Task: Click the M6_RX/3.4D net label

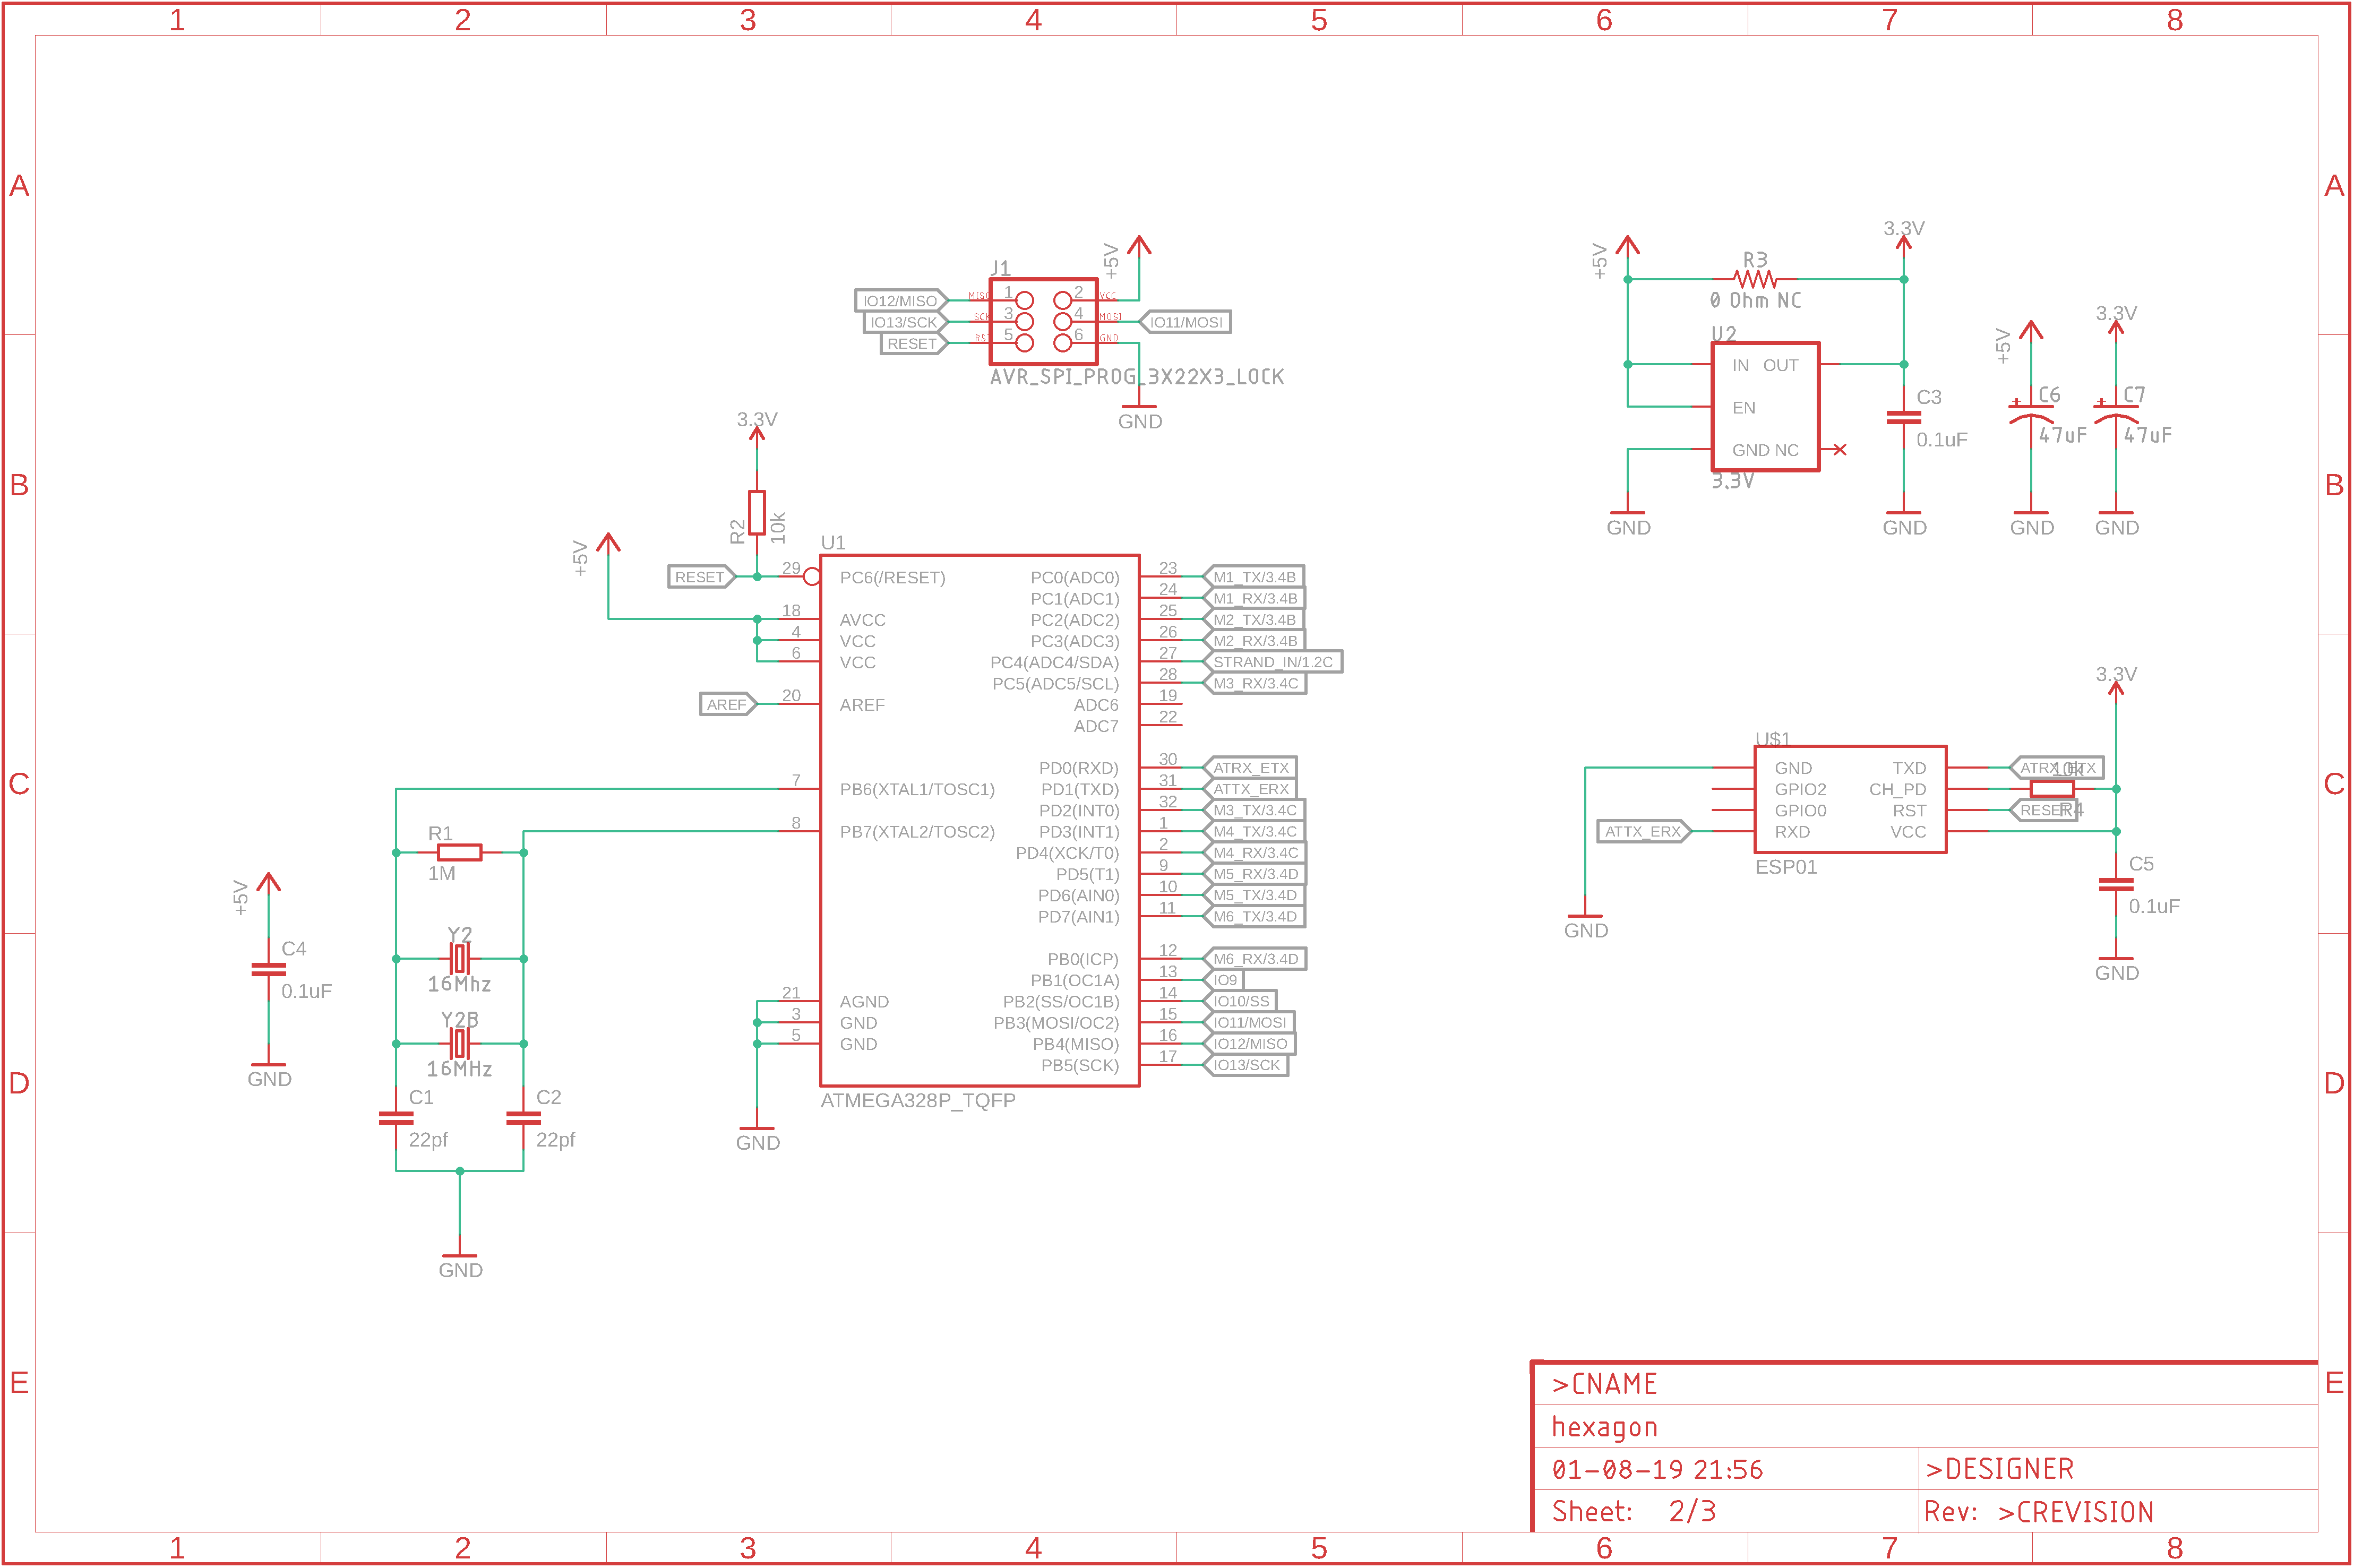Action: coord(1255,959)
